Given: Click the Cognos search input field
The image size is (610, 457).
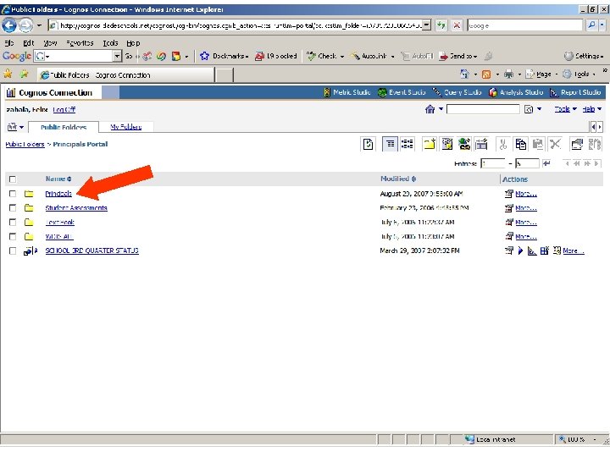Looking at the screenshot, I should click(483, 109).
